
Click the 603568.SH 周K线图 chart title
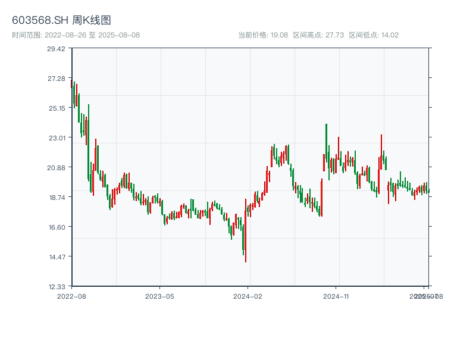point(61,20)
